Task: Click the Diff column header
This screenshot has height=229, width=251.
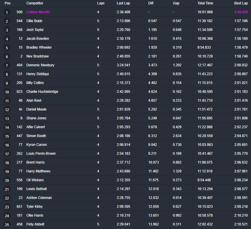Action: 151,3
